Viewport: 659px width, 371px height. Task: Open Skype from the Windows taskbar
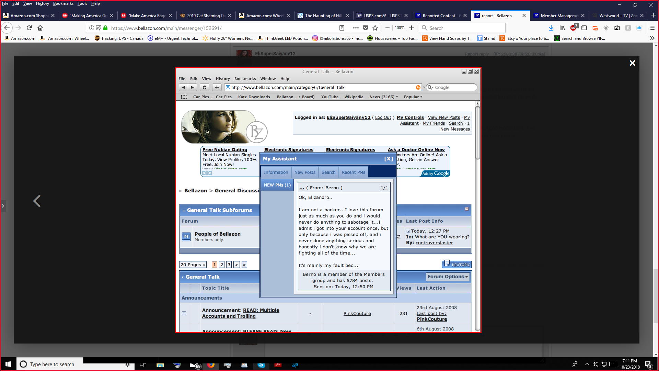[x=261, y=365]
